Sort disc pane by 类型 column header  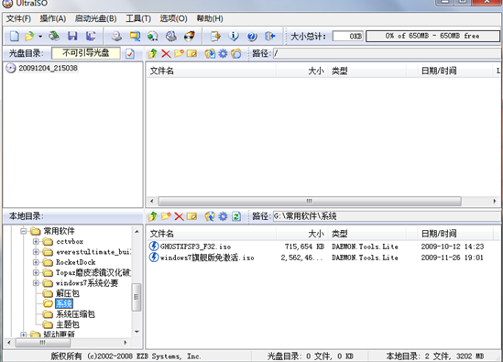click(x=367, y=71)
